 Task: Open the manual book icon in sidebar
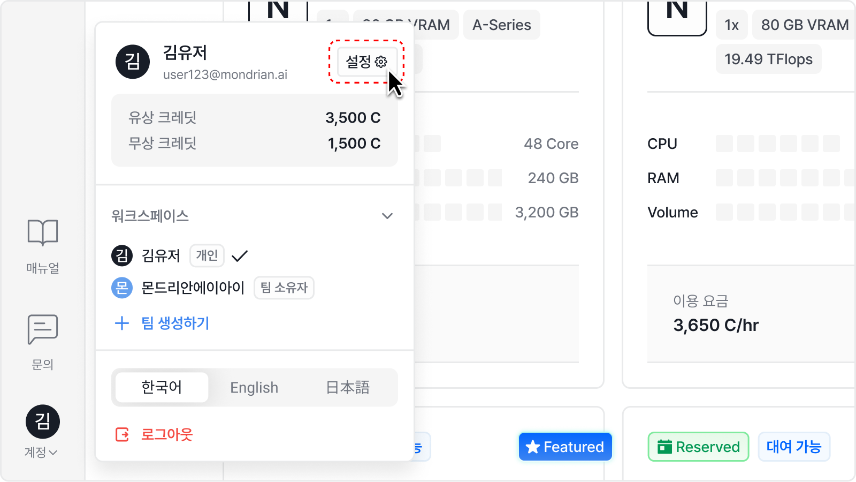tap(43, 233)
